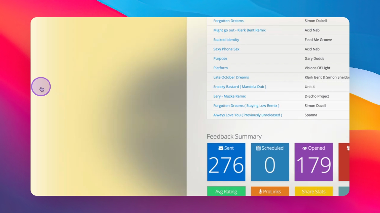This screenshot has width=380, height=213.
Task: Click the 'Opened' label on the purple tile
Action: 317,148
